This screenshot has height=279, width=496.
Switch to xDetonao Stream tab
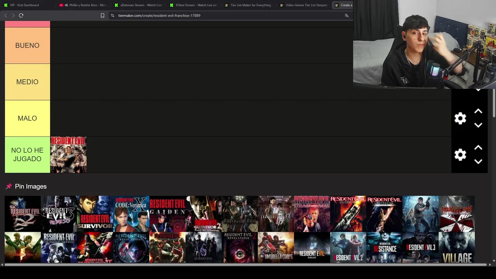tap(138, 5)
